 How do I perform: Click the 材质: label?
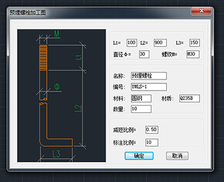tap(168, 98)
